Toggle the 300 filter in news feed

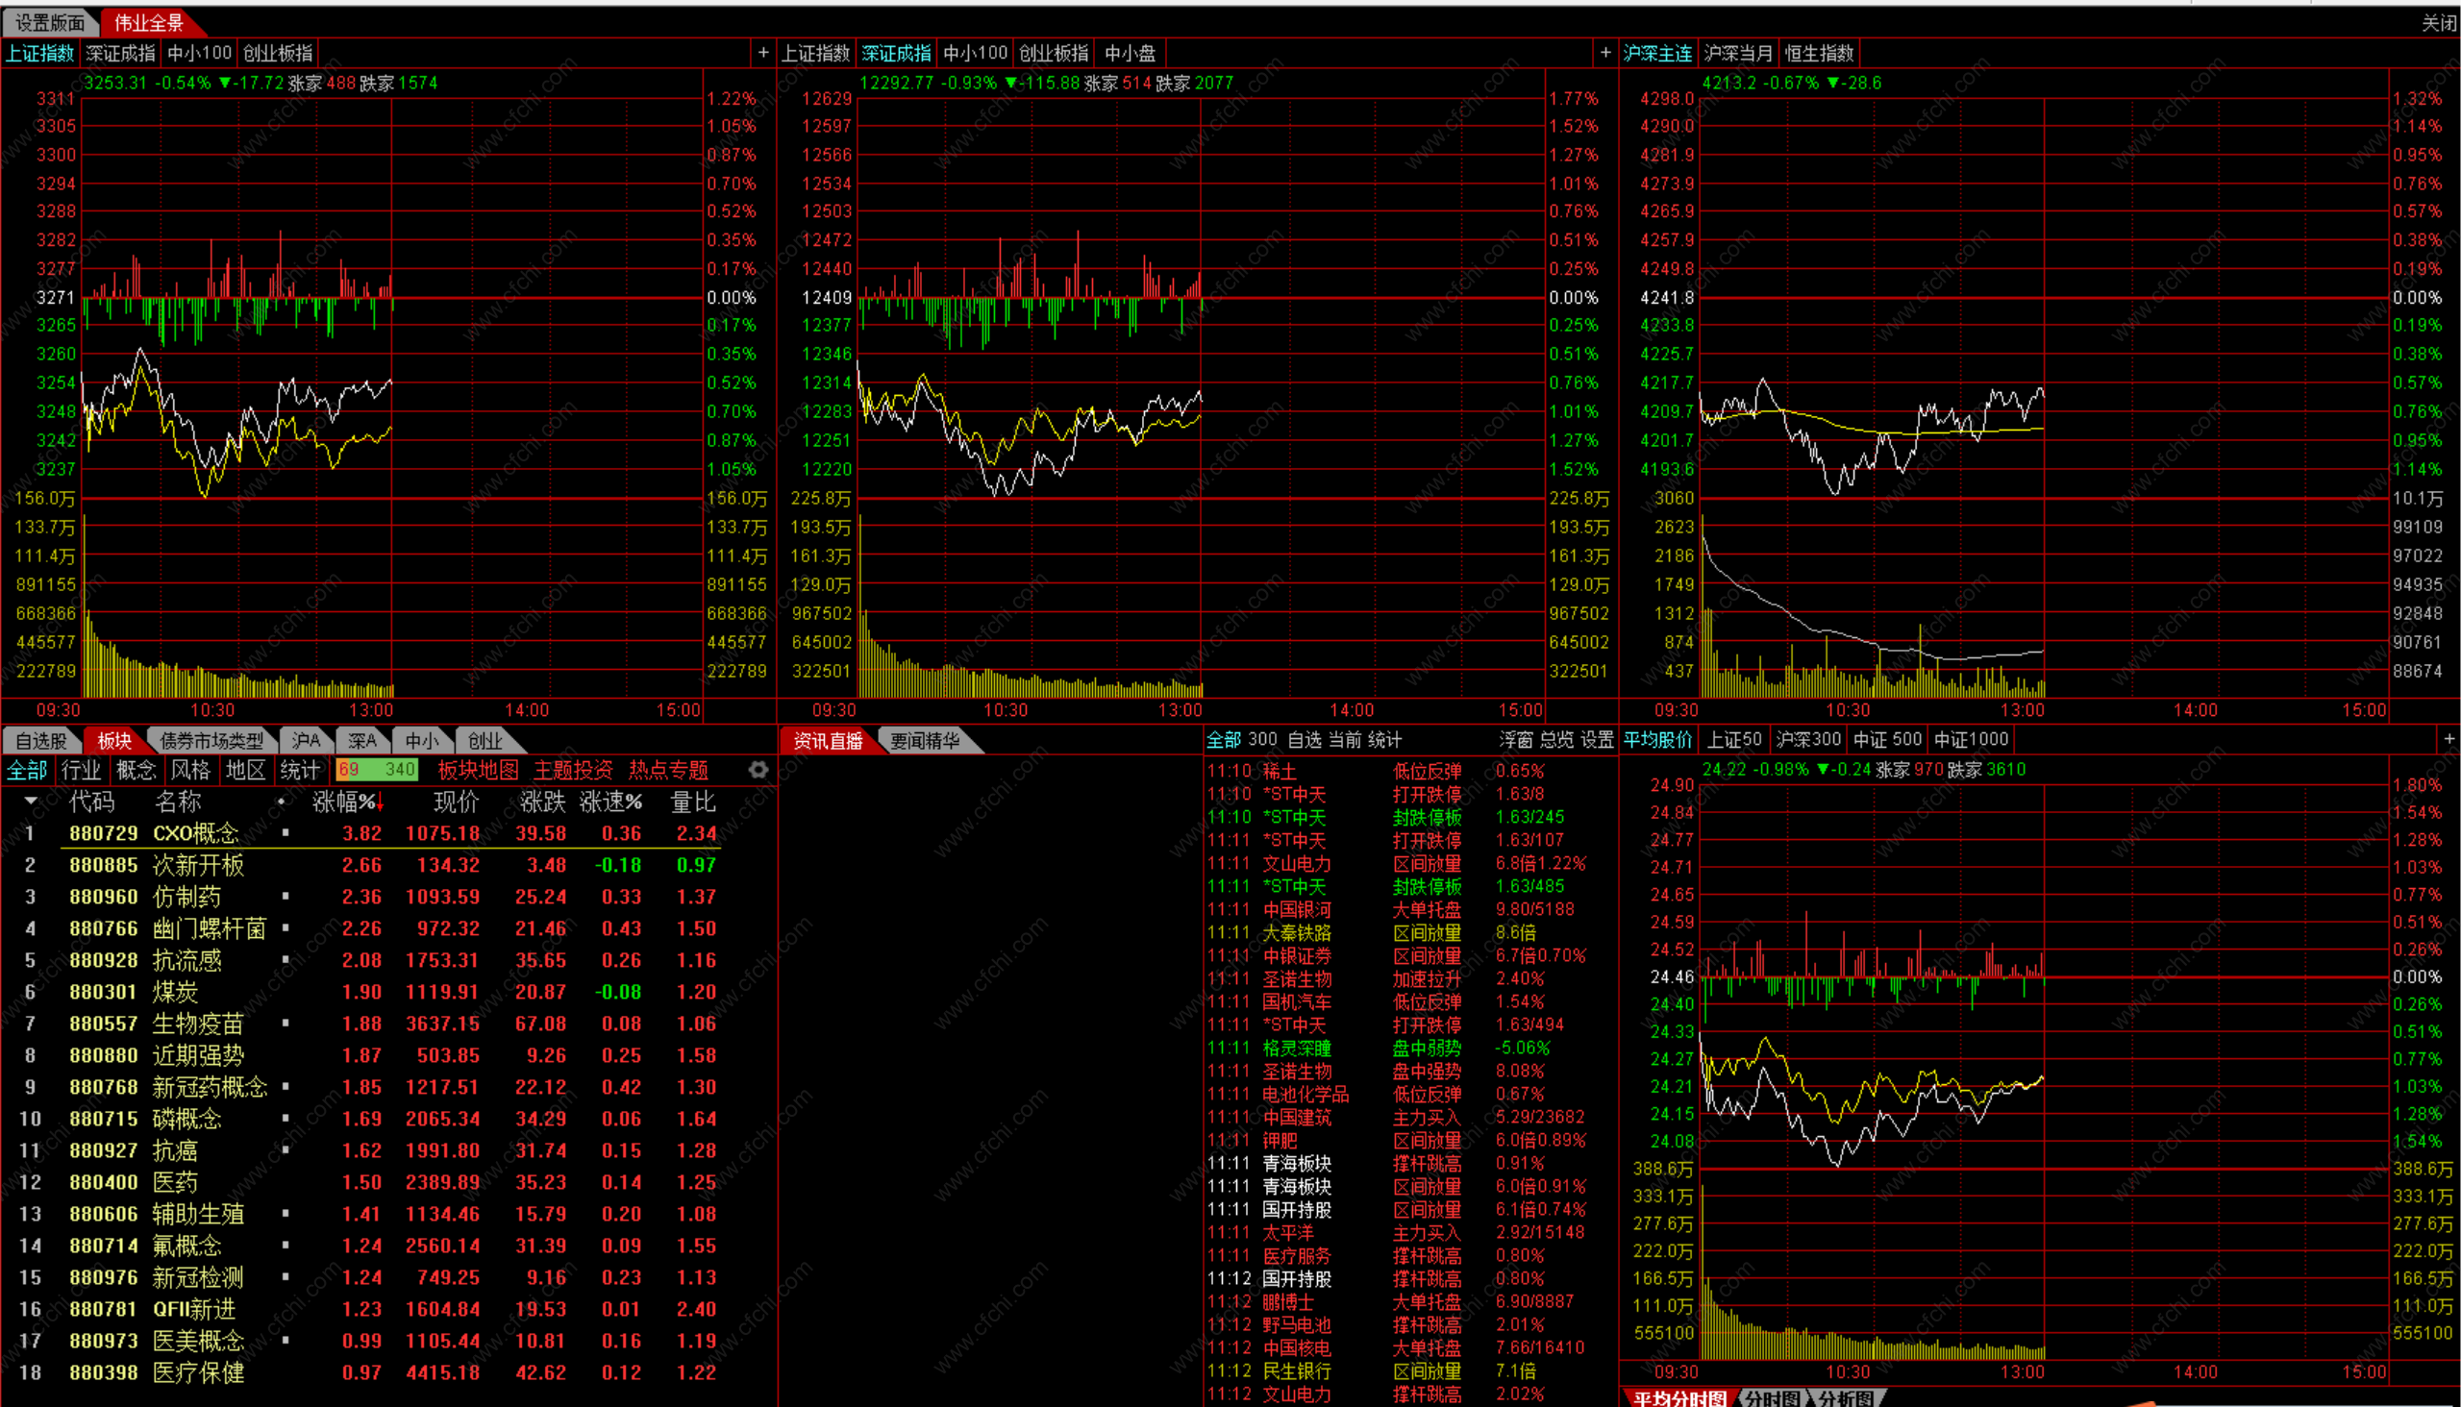(1262, 739)
